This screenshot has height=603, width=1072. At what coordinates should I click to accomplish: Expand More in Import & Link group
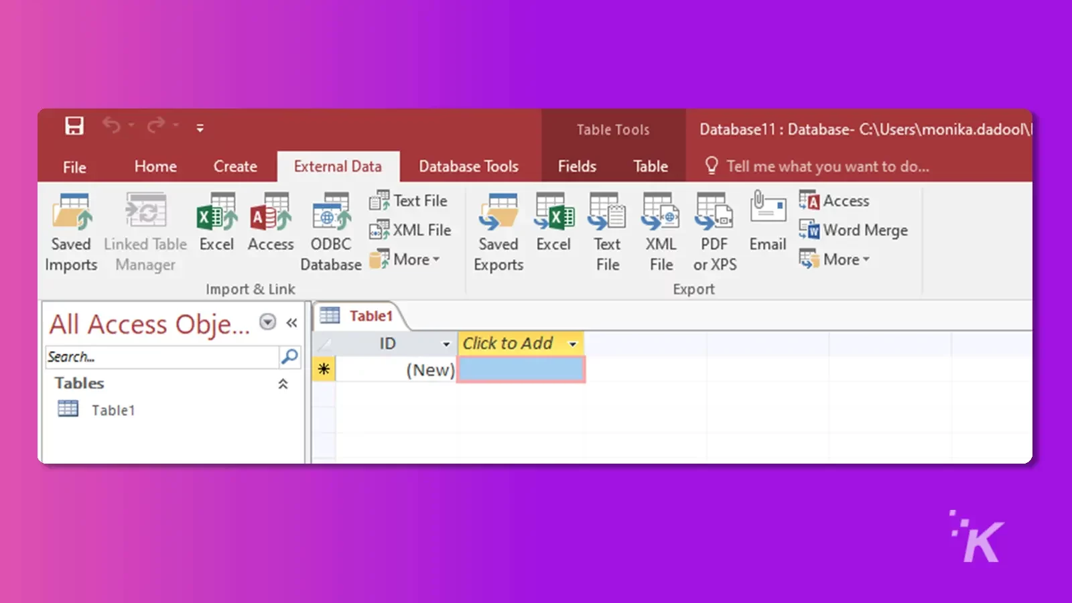point(405,259)
